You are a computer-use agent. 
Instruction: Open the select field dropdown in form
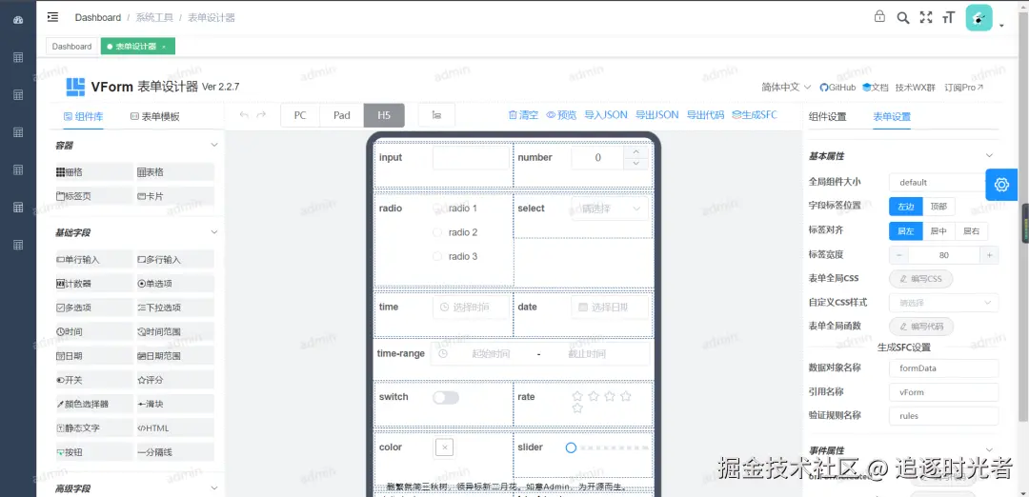click(610, 209)
